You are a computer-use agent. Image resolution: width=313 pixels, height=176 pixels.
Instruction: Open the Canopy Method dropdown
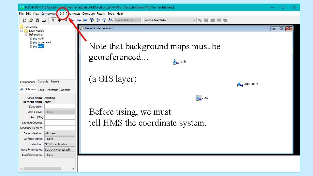60,133
